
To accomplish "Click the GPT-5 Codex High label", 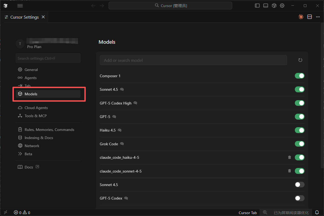I will (x=116, y=103).
